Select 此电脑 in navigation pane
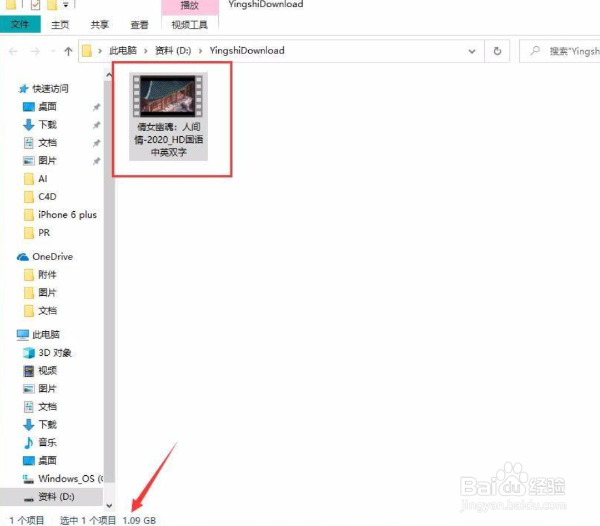Image resolution: width=600 pixels, height=526 pixels. pyautogui.click(x=46, y=334)
